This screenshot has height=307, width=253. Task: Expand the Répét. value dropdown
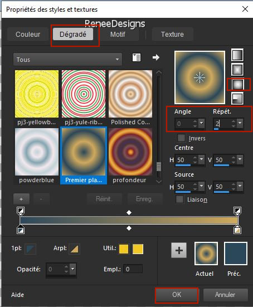tap(240, 123)
